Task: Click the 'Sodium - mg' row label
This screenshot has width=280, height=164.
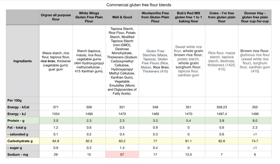Action: tap(17, 155)
